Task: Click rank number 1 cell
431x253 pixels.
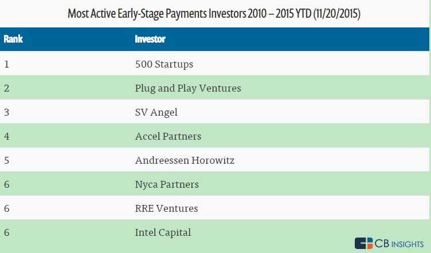Action: [x=7, y=64]
